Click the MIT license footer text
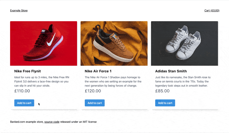Viewport: 229px width, 133px height. click(x=90, y=122)
